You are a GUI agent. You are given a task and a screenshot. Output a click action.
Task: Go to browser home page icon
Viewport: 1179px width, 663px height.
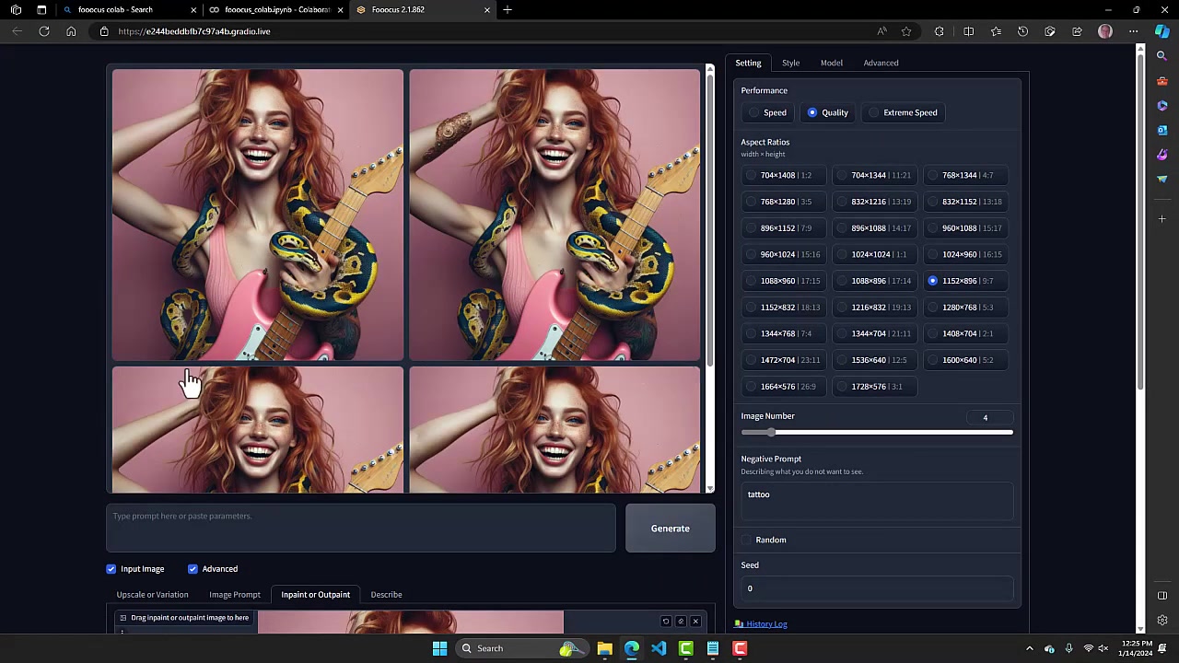71,31
